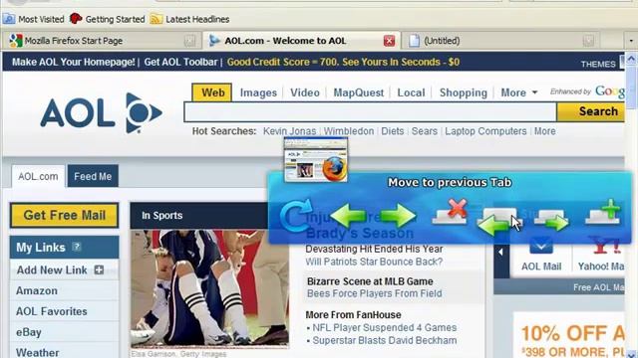Image resolution: width=638 pixels, height=358 pixels.
Task: Click the Add New Link text
Action: point(52,269)
